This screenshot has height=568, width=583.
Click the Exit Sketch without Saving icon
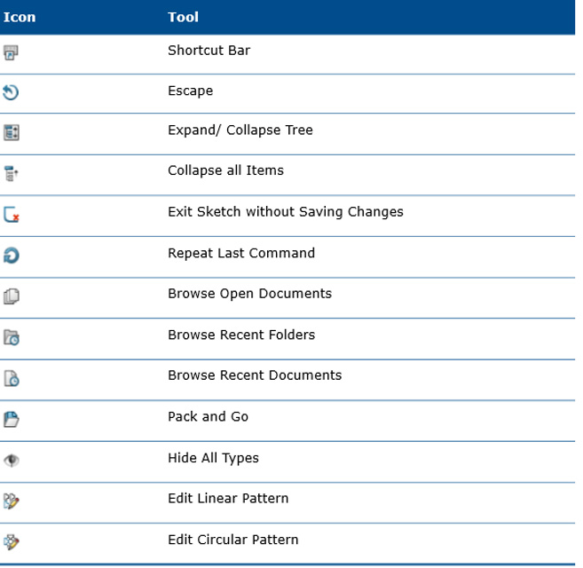pos(12,215)
